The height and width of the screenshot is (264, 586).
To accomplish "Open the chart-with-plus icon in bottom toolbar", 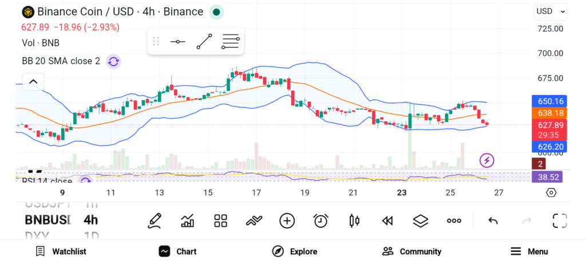I will pyautogui.click(x=187, y=220).
